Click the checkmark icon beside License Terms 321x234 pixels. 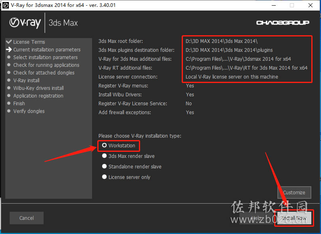pyautogui.click(x=9, y=42)
